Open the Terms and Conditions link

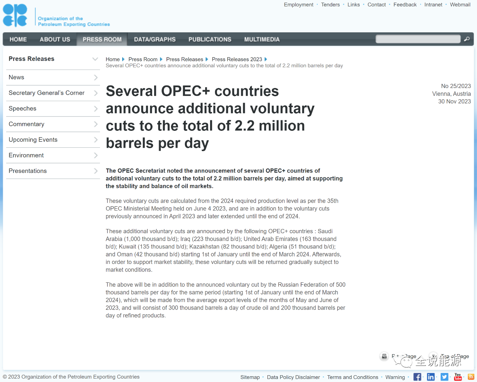pyautogui.click(x=352, y=377)
